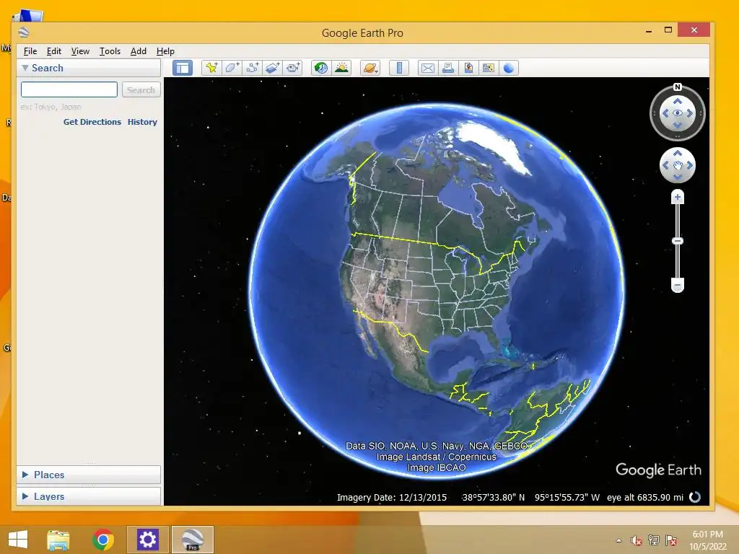Screen dimensions: 739x554
Task: Look up with the top compass arrow
Action: (x=677, y=101)
